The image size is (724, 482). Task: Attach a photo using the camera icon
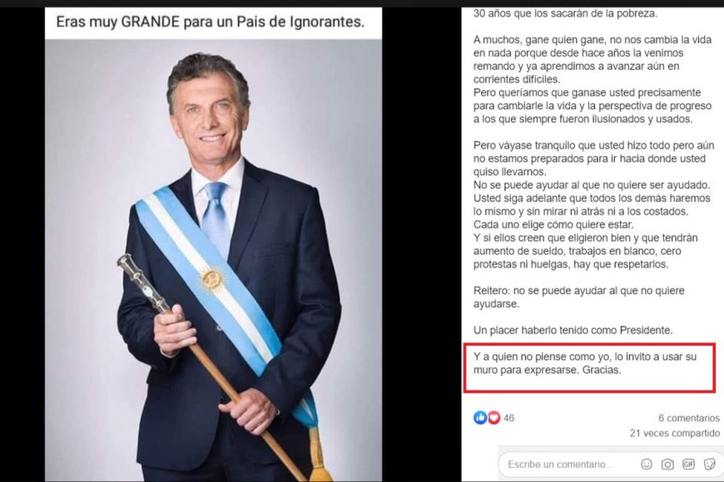coord(667,464)
